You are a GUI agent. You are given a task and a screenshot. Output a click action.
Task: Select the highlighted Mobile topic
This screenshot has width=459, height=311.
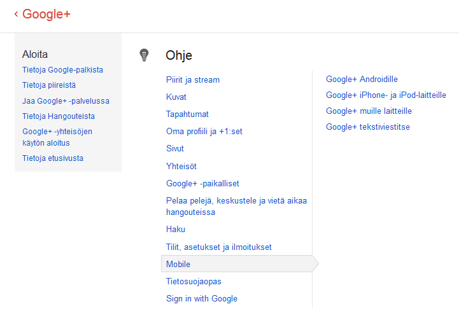click(178, 264)
